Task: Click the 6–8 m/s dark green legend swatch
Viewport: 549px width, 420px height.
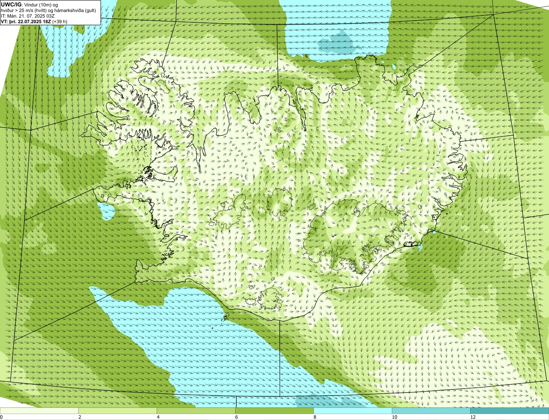Action: [275, 411]
